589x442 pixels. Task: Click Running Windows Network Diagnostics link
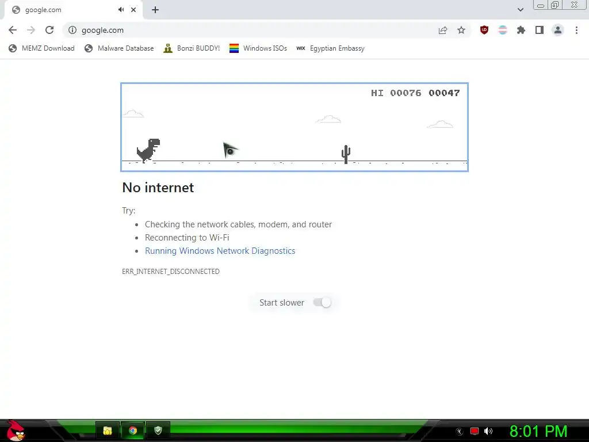pyautogui.click(x=220, y=251)
